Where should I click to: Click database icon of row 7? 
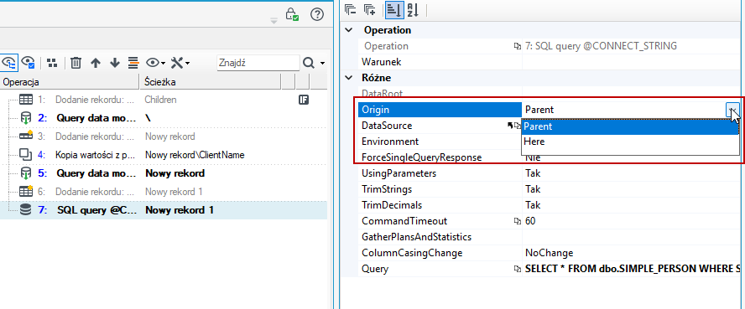coord(26,210)
